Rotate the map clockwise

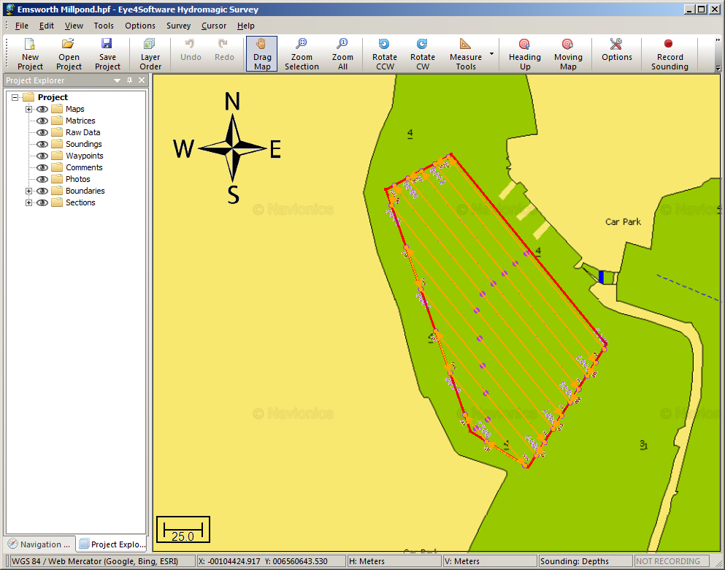tap(422, 53)
